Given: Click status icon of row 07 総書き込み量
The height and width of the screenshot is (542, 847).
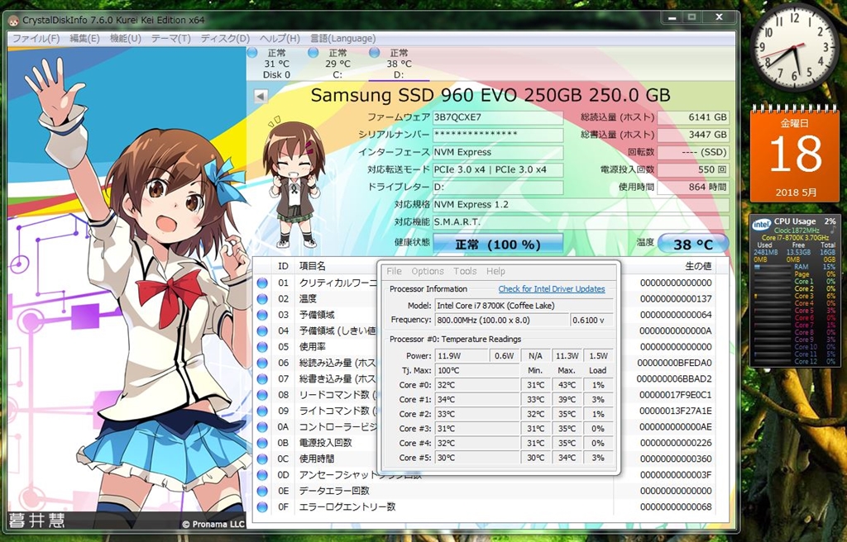Looking at the screenshot, I should 262,379.
